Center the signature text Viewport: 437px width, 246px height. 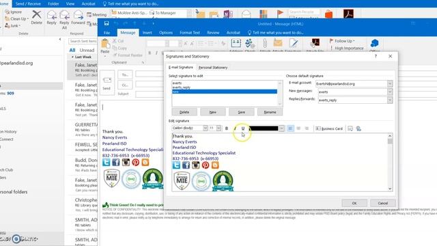(x=298, y=128)
